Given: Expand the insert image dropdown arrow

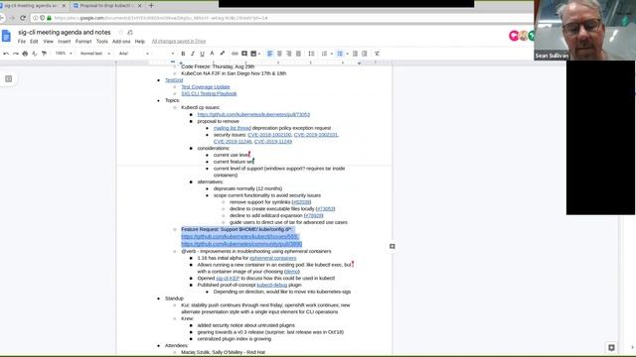Looking at the screenshot, I should (x=259, y=54).
